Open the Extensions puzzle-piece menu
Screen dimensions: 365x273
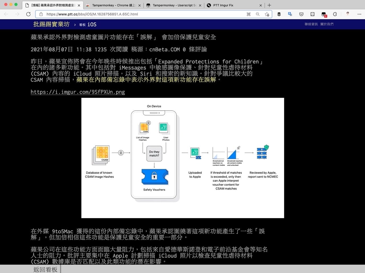335,14
